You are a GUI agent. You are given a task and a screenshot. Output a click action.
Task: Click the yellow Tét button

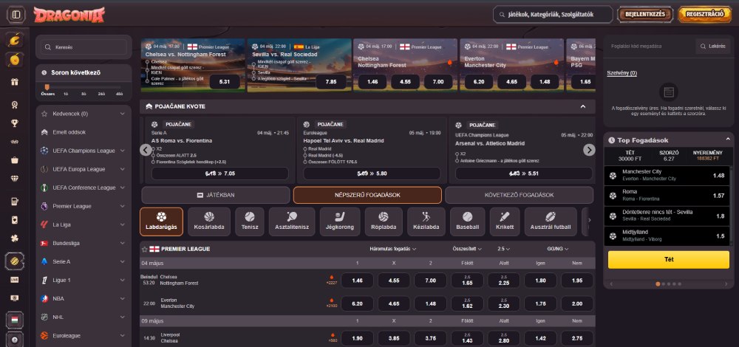pos(669,259)
